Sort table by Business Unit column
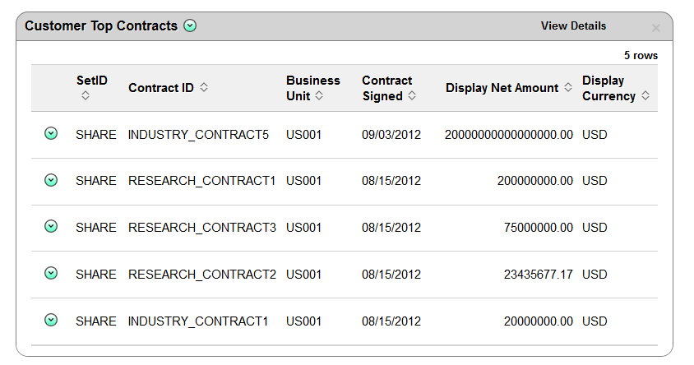Viewport: 694px width, 365px height. (x=319, y=96)
